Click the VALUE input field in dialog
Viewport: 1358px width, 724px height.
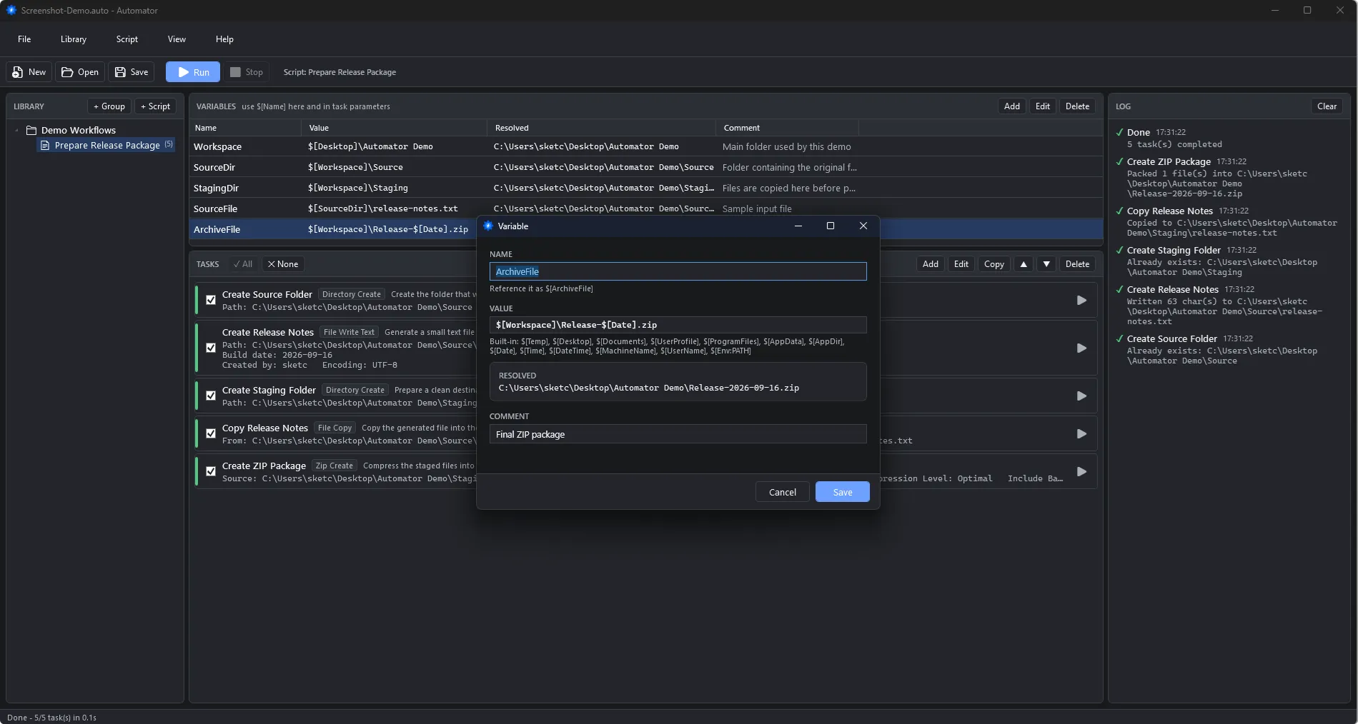[678, 325]
